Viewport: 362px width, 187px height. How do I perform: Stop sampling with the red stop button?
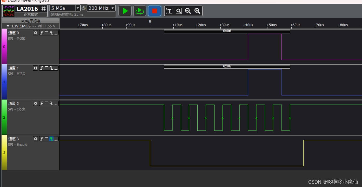155,11
